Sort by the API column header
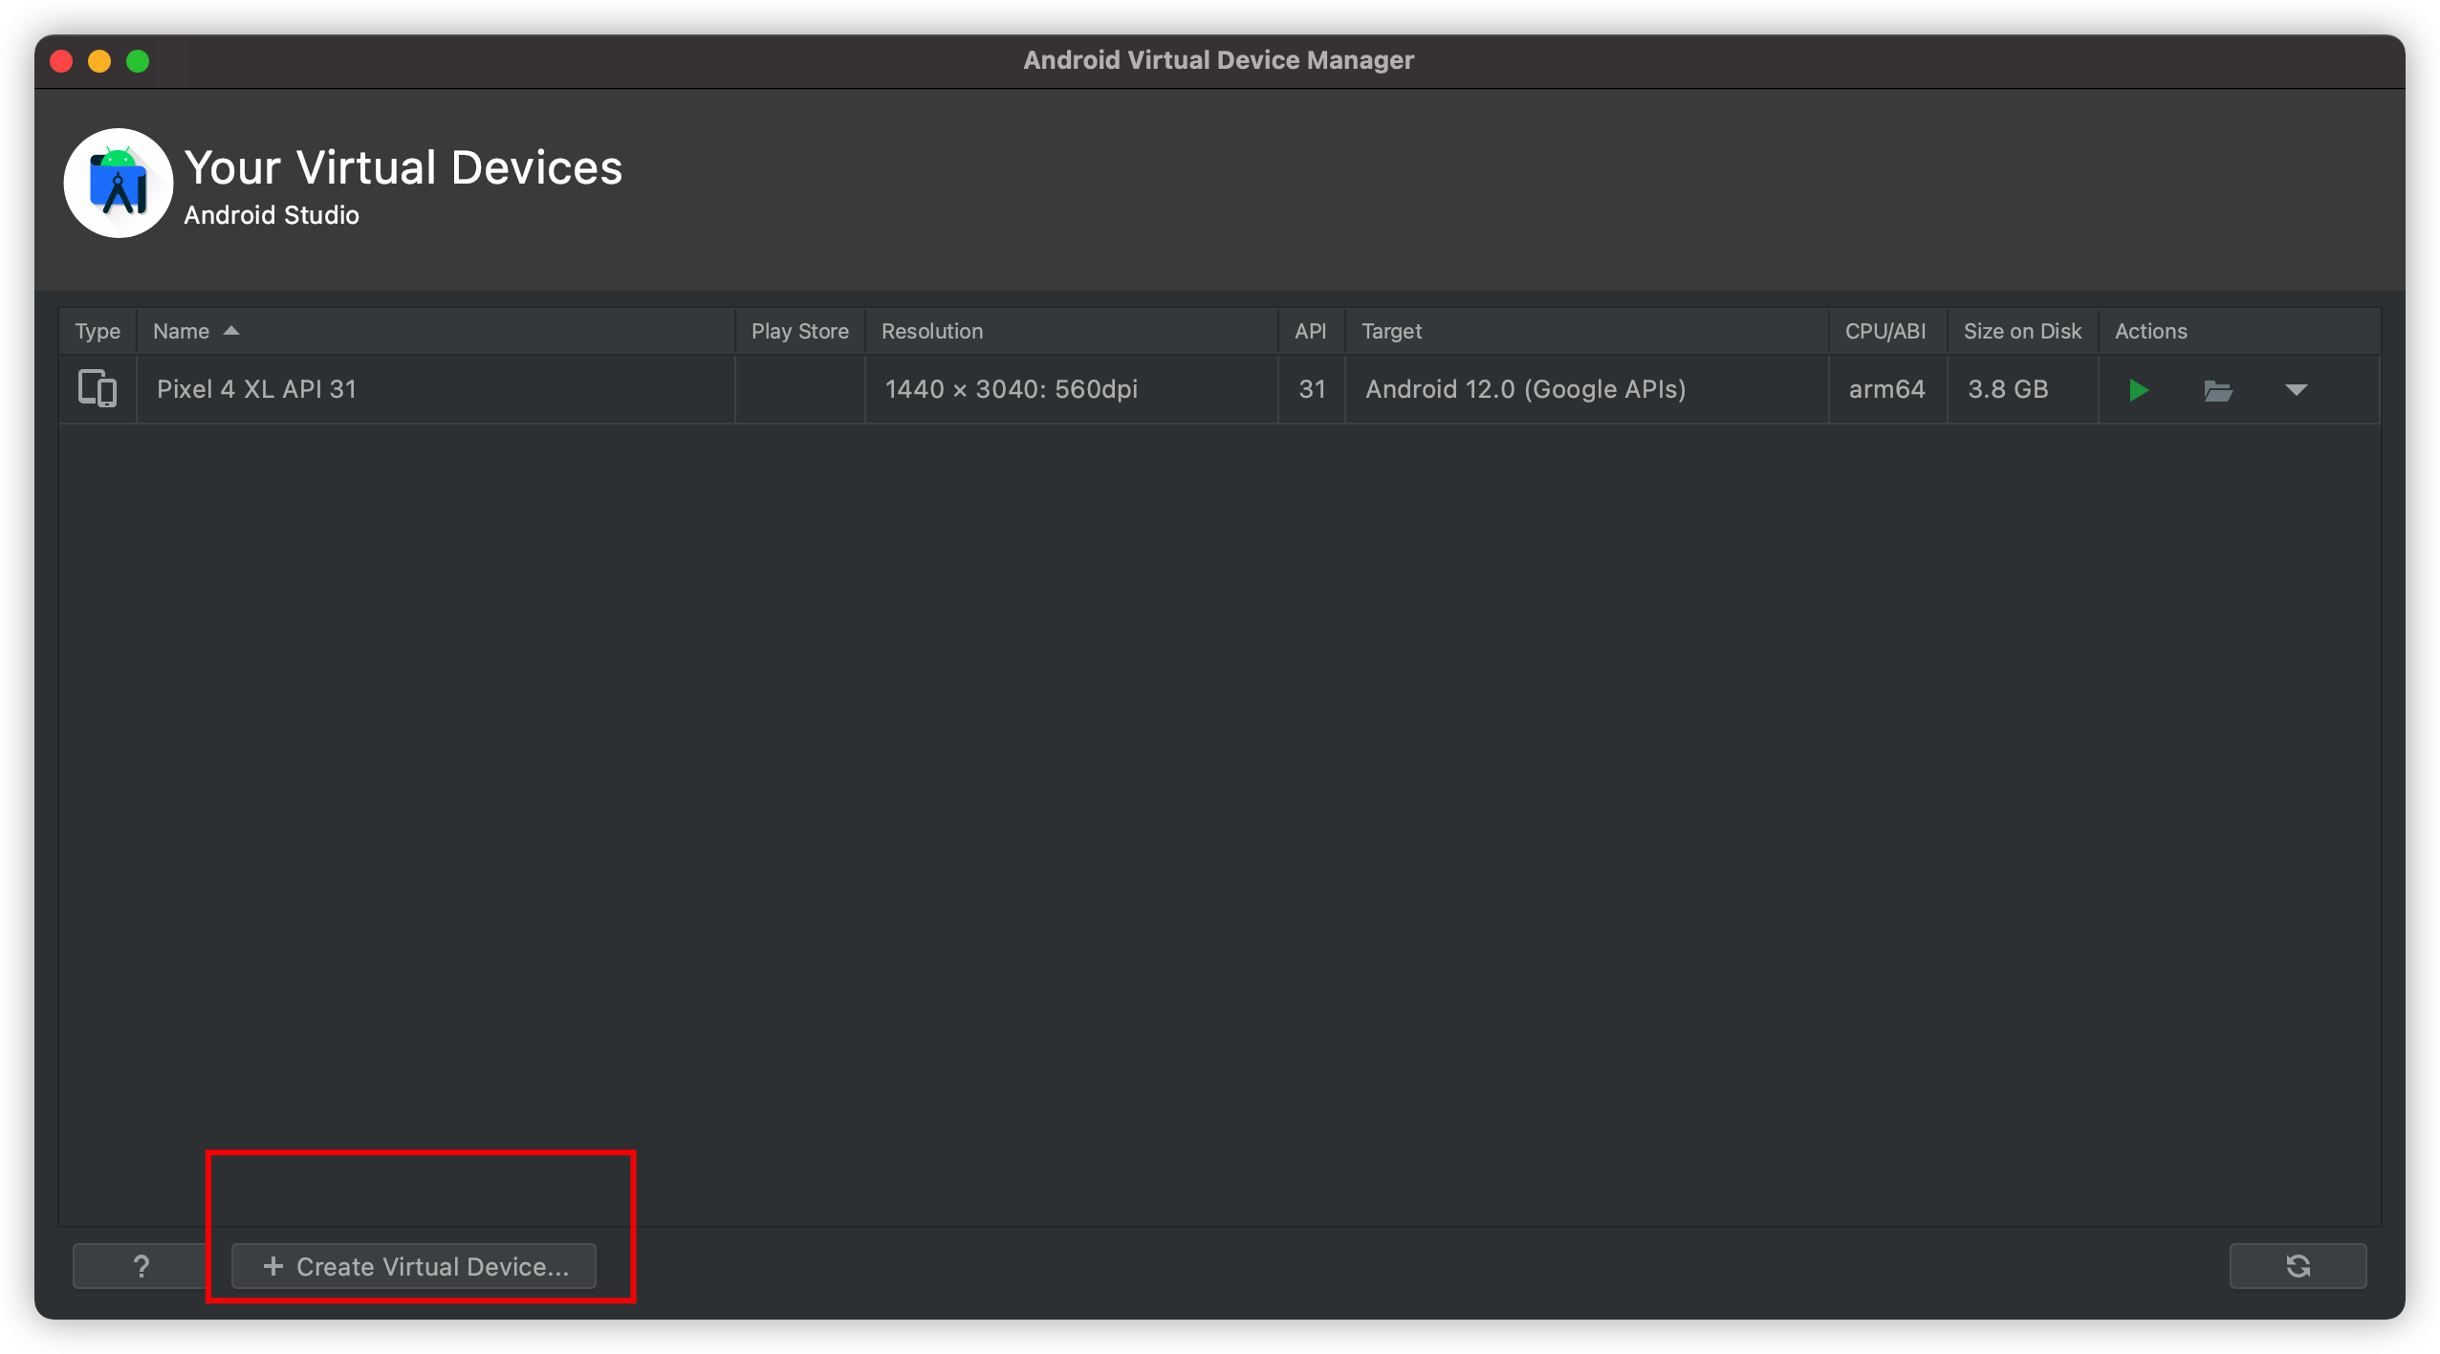 click(1312, 331)
